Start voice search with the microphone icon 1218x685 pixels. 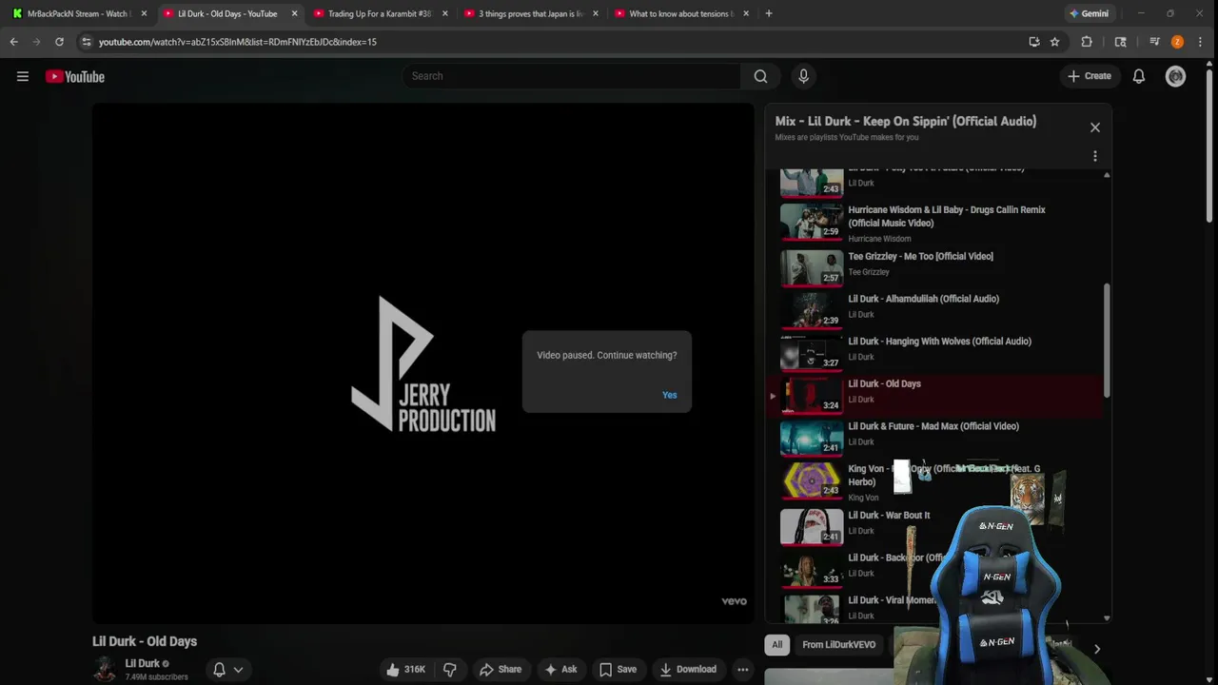803,76
